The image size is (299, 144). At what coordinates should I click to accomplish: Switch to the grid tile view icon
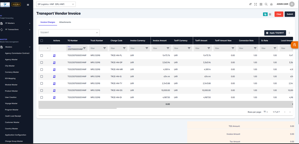tap(270, 14)
